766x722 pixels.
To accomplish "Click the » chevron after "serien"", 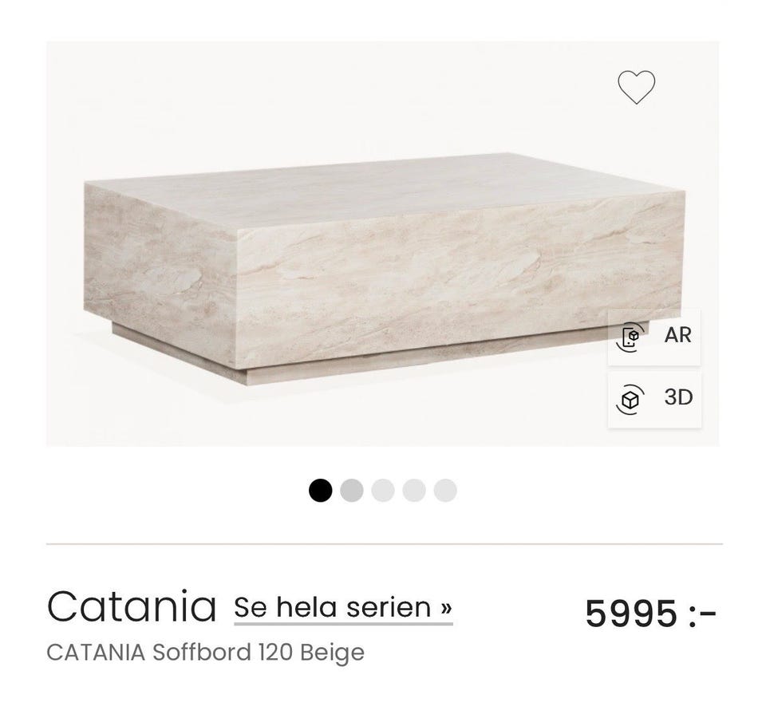I will tap(445, 608).
